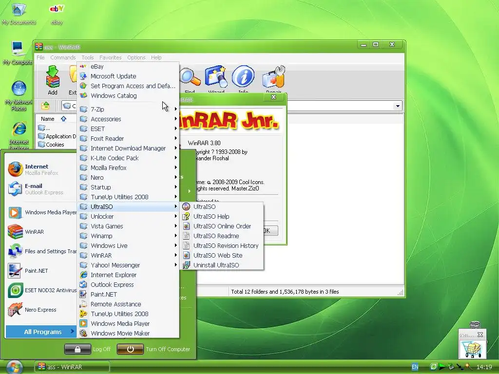Expand the Nero program folder
Viewport: 499px width, 374px height.
click(128, 177)
